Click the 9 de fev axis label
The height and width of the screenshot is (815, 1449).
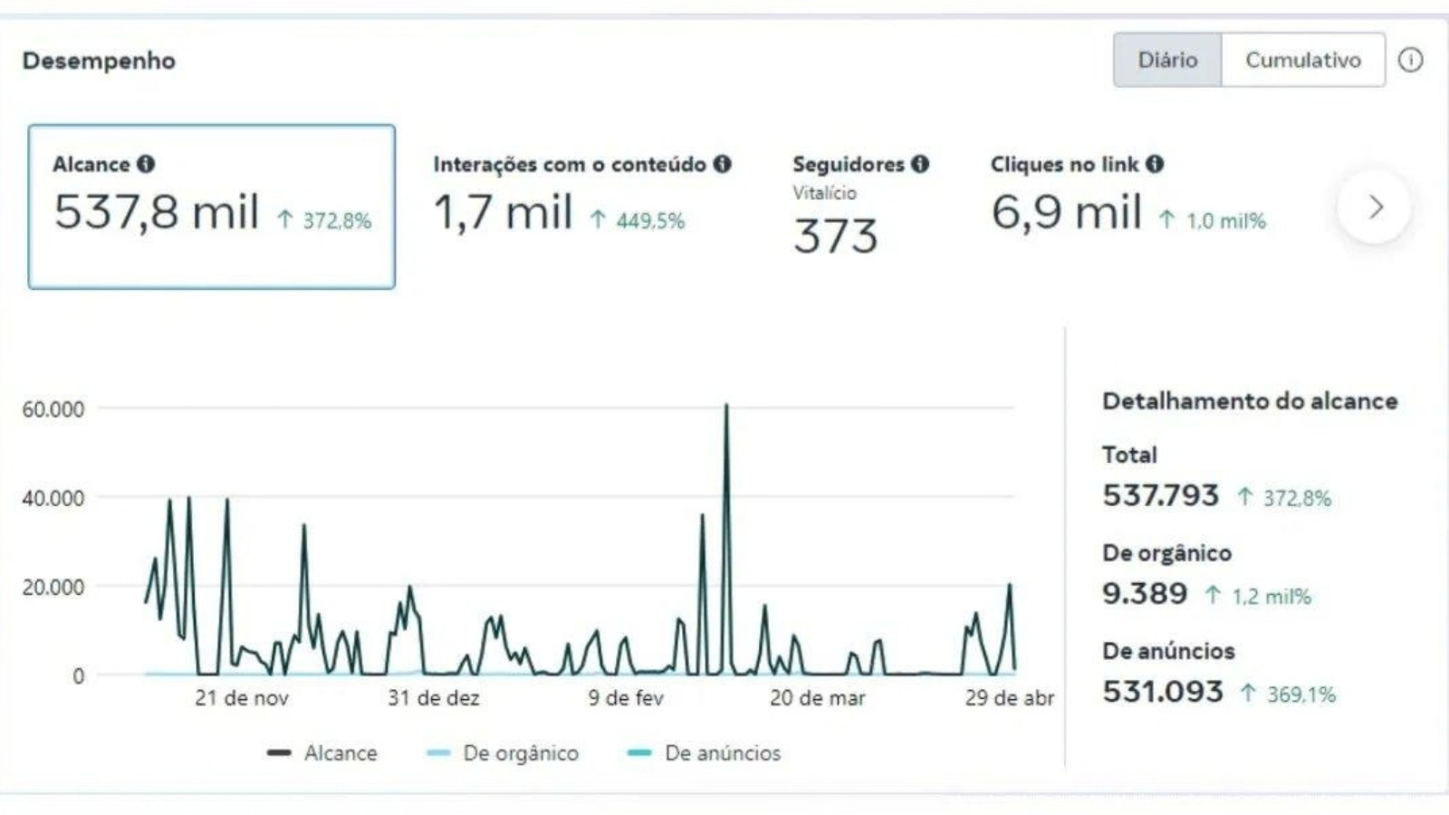pyautogui.click(x=626, y=698)
